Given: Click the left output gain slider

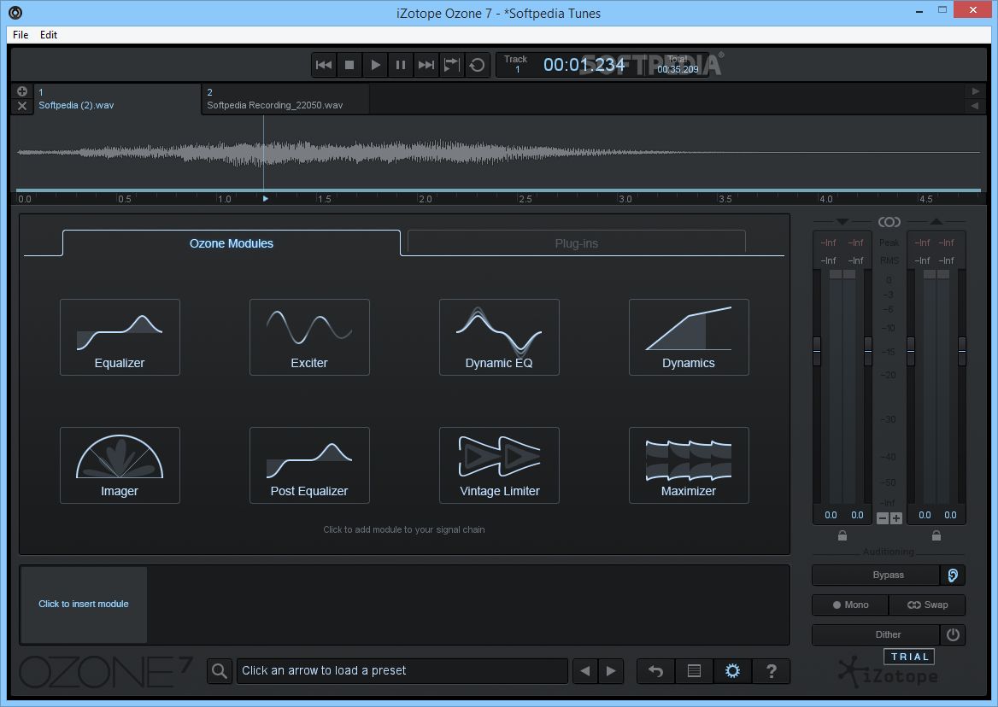Looking at the screenshot, I should tap(911, 351).
